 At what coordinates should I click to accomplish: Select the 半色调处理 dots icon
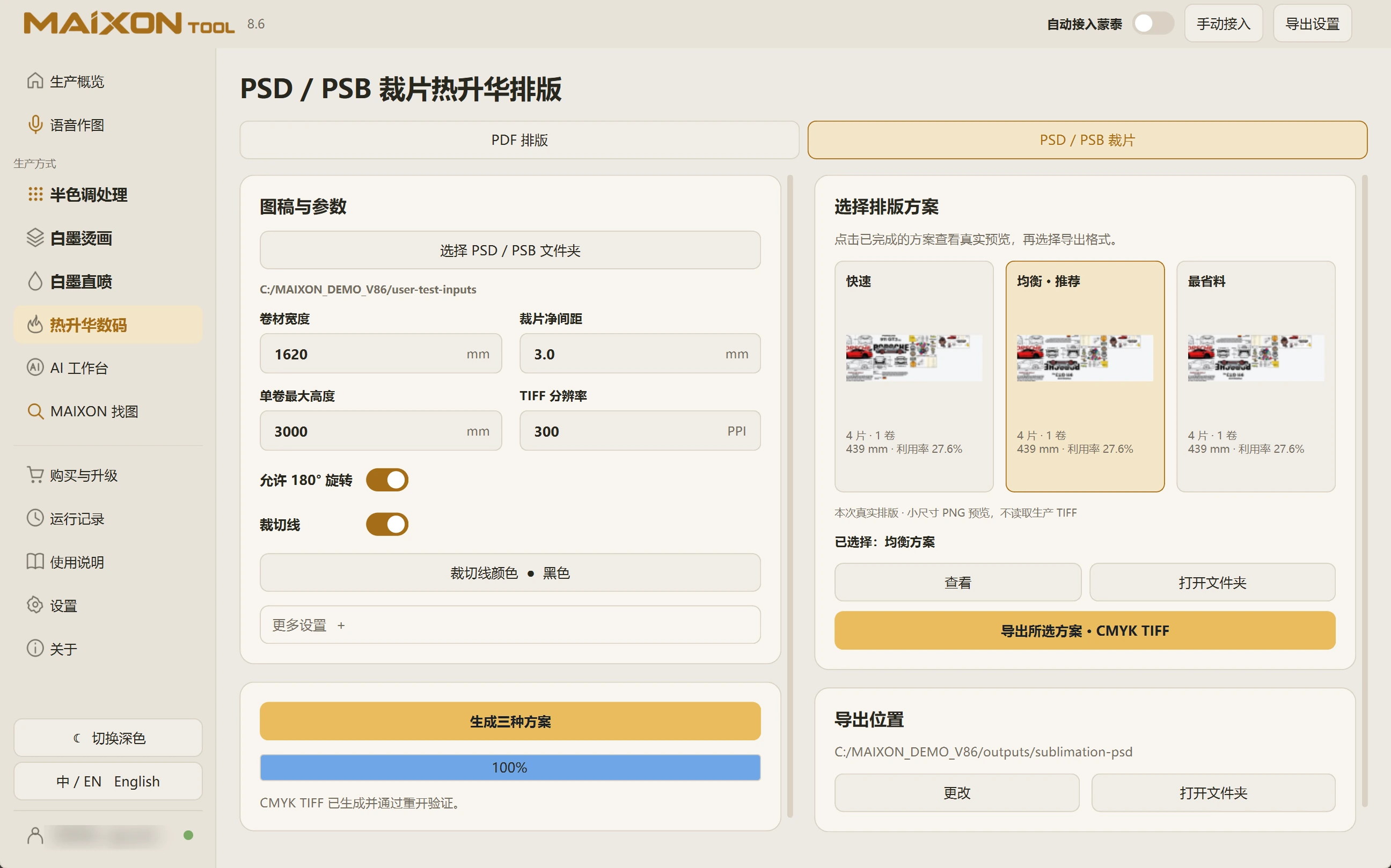(x=35, y=194)
